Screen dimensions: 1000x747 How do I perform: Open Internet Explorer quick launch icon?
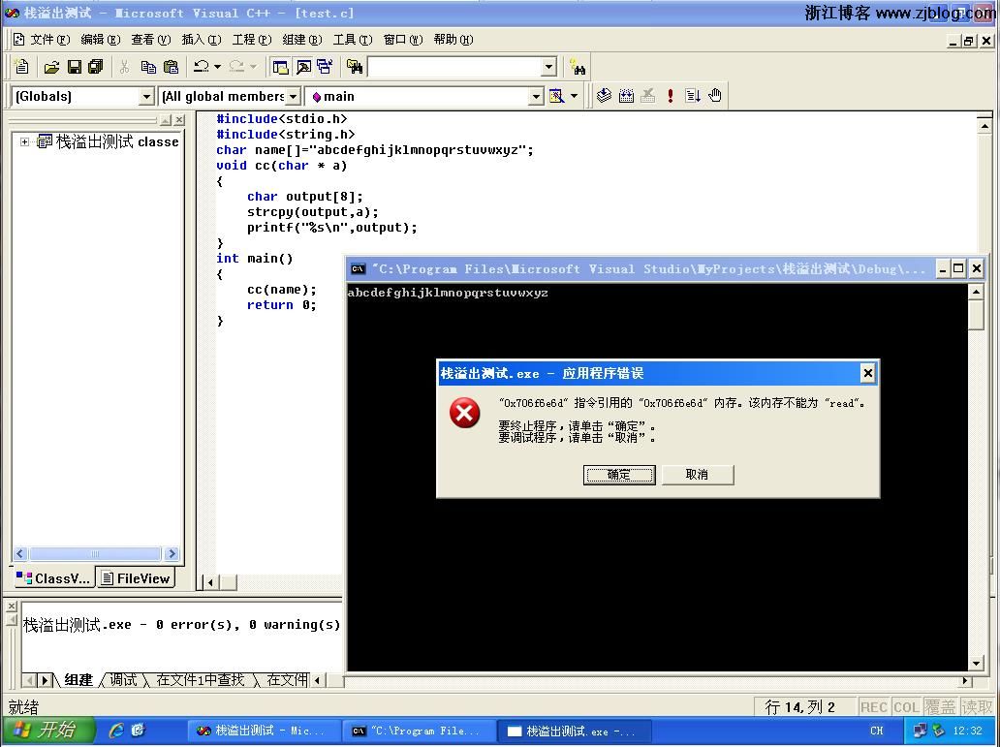tap(116, 731)
